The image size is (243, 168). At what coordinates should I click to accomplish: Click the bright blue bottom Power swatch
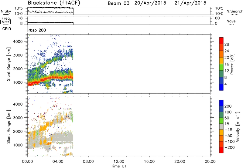(221, 87)
